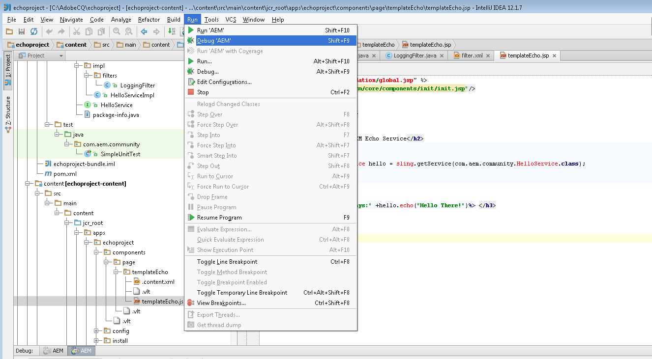Screen dimensions: 652x359
Task: Expand the config folder node
Action: point(96,331)
